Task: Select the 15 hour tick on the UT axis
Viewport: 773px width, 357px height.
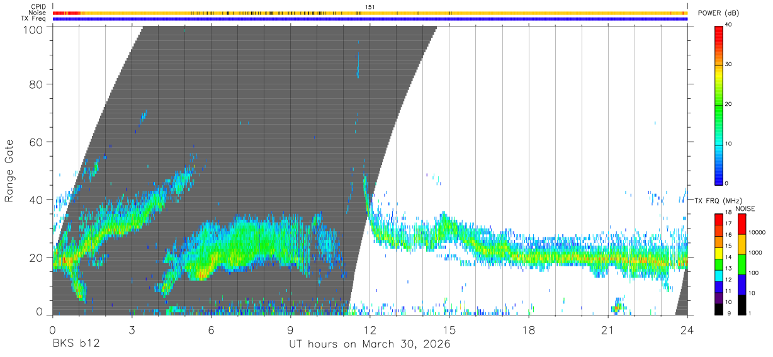Action: tap(449, 330)
